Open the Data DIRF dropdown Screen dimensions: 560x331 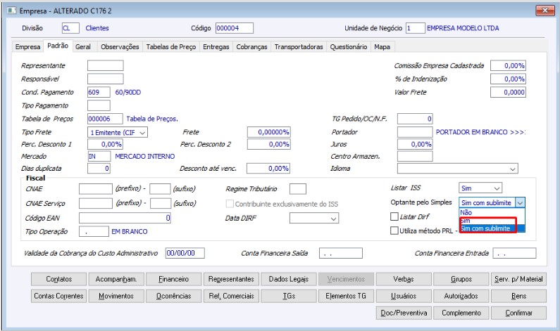(334, 219)
